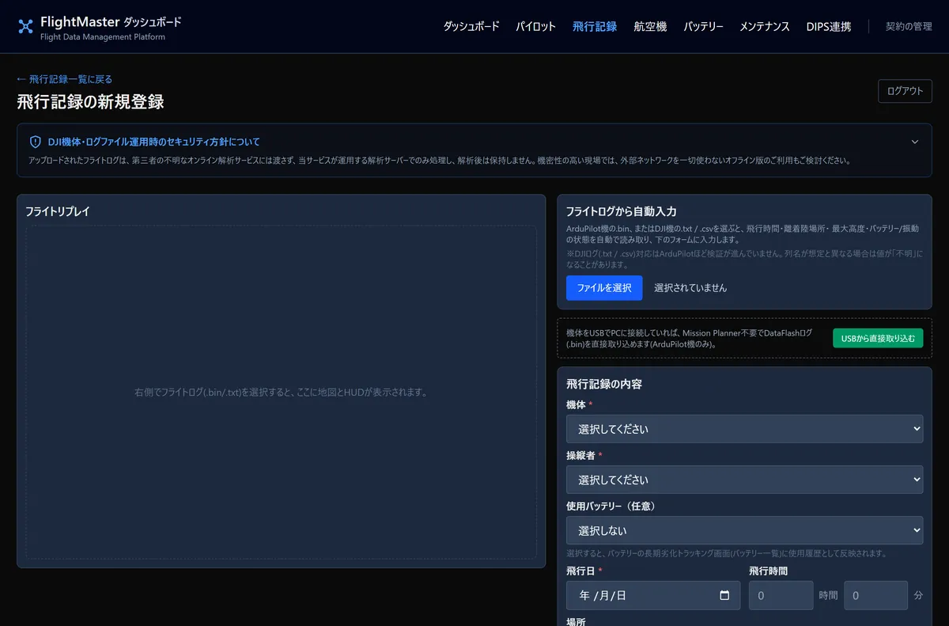Open the calendar picker icon in 飛行日 field
Screen dimensions: 949x626
coord(724,595)
